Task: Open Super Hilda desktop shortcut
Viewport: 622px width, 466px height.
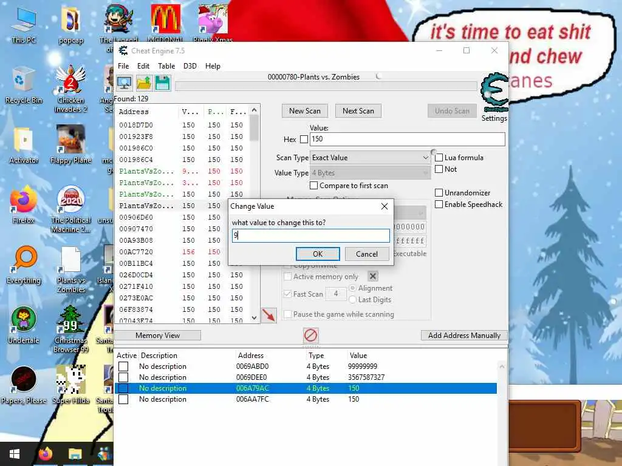Action: click(71, 384)
